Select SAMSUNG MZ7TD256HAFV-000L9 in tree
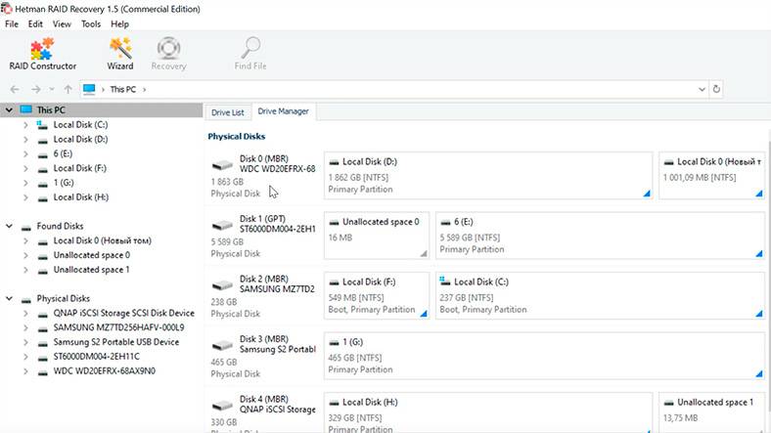The width and height of the screenshot is (771, 433). point(118,327)
